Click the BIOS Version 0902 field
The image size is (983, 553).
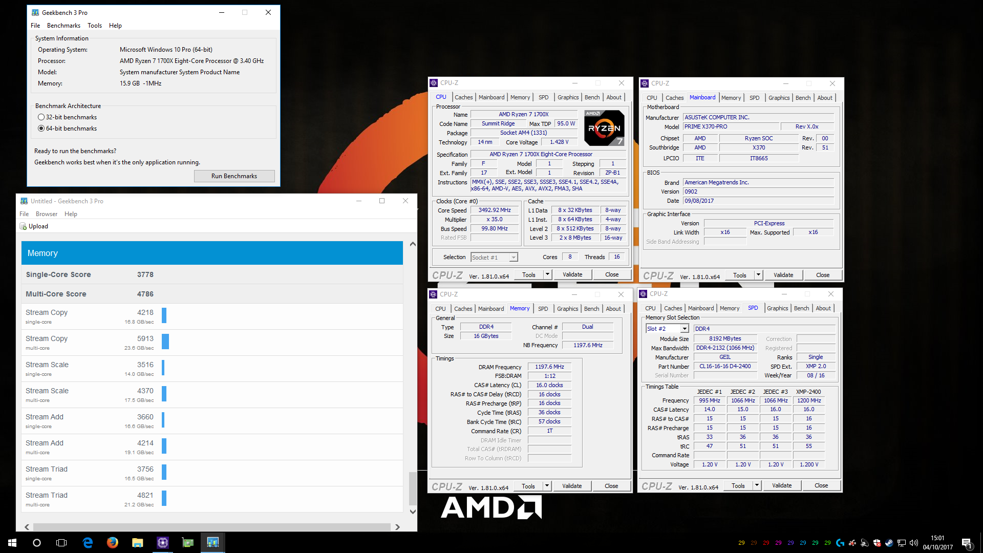[x=759, y=192]
